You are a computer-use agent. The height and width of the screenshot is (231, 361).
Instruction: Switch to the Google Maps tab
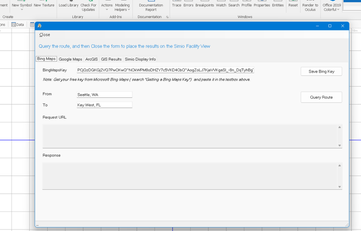[70, 59]
